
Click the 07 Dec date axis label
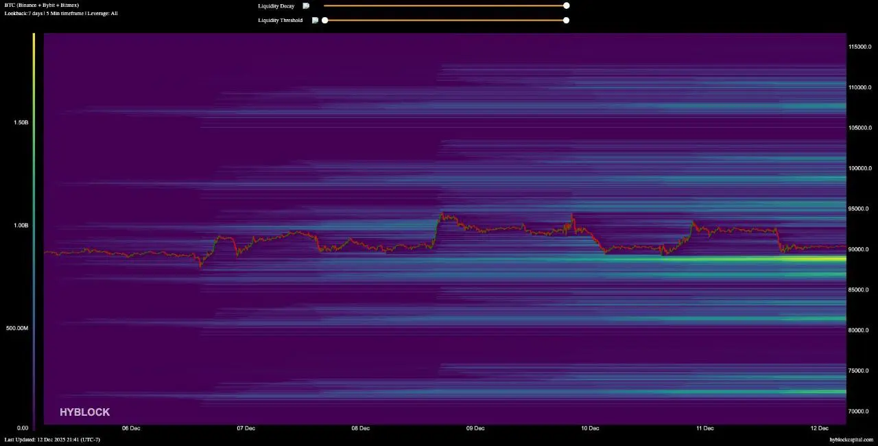[x=246, y=428]
